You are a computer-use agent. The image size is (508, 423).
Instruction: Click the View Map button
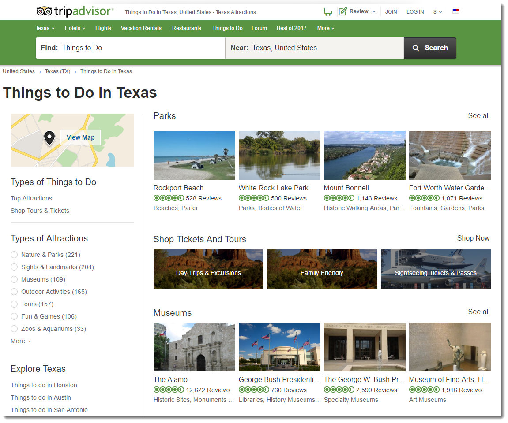[81, 137]
